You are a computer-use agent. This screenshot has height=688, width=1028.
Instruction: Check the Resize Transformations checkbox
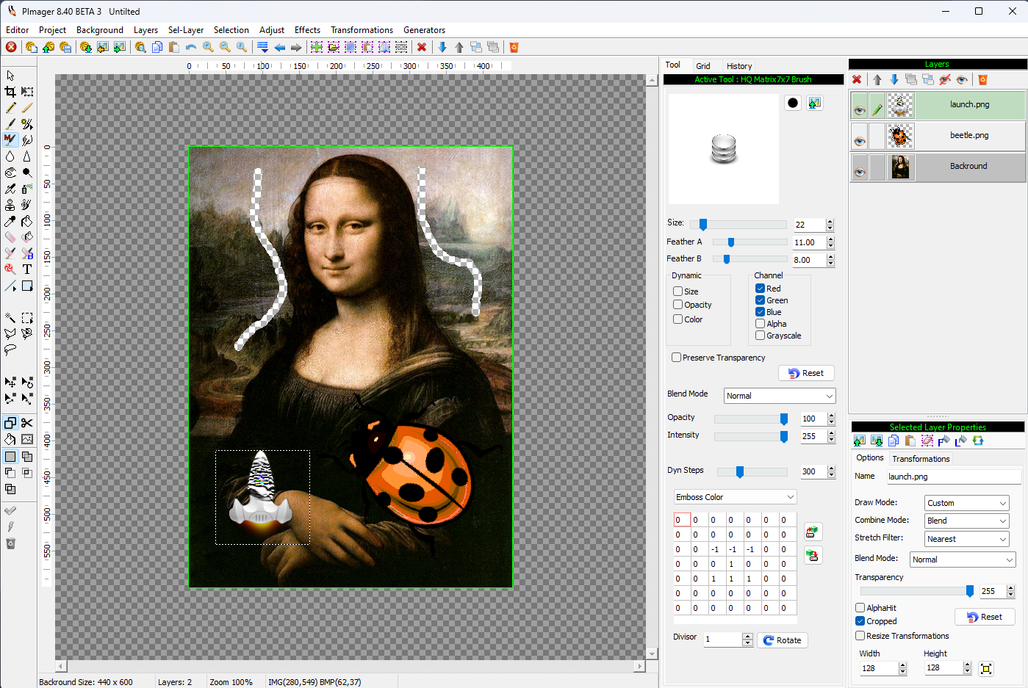coord(860,636)
